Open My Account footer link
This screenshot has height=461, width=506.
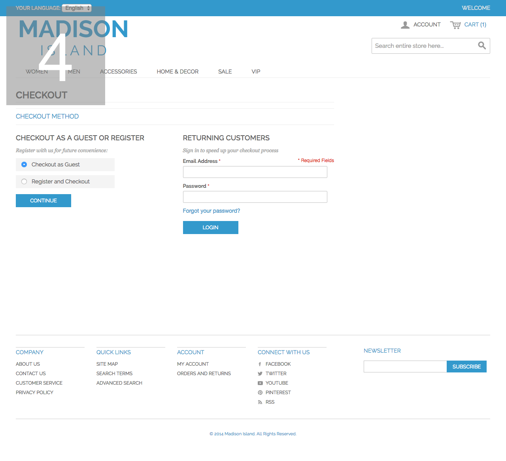pyautogui.click(x=193, y=364)
